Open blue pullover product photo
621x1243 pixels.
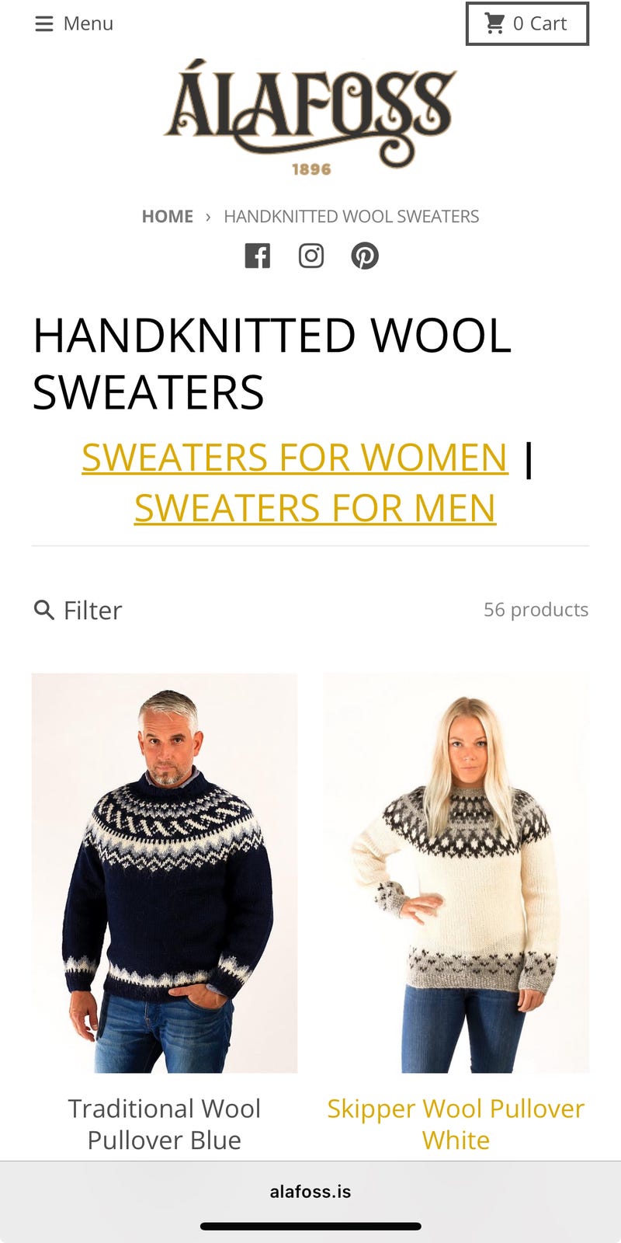165,873
